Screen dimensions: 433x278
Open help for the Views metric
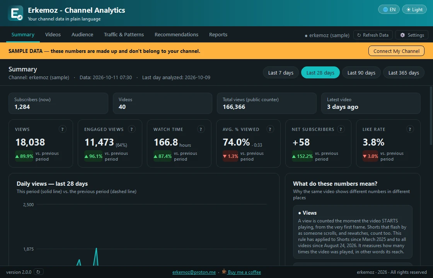point(63,129)
